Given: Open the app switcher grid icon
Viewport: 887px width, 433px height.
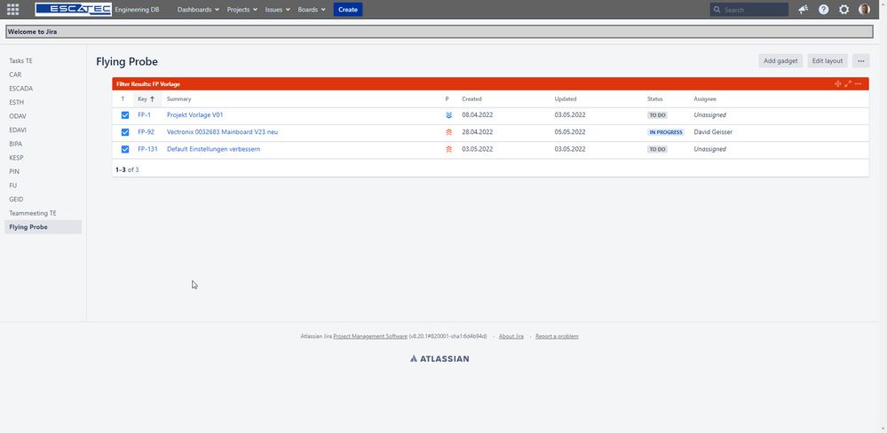Looking at the screenshot, I should point(12,9).
